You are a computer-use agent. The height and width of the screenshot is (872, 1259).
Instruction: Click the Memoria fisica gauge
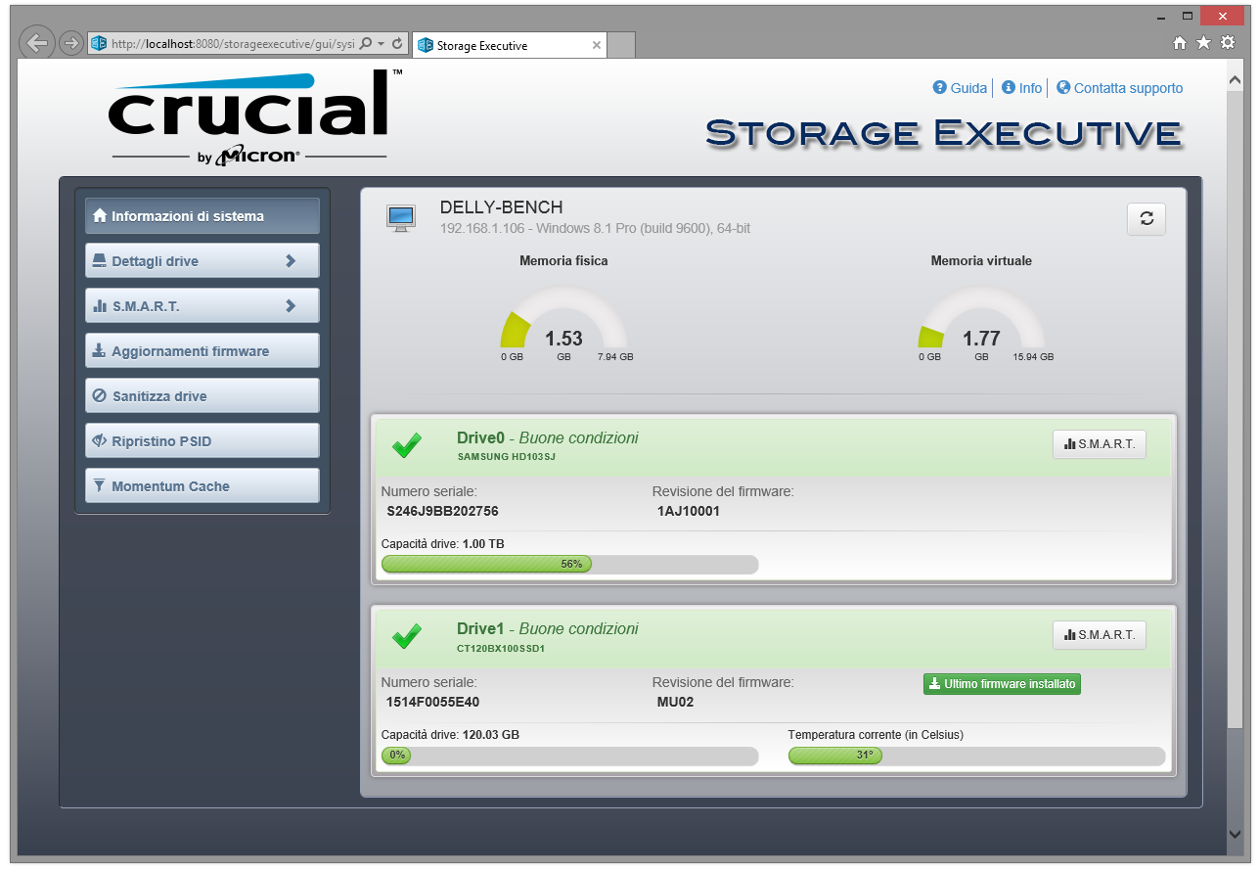(563, 320)
